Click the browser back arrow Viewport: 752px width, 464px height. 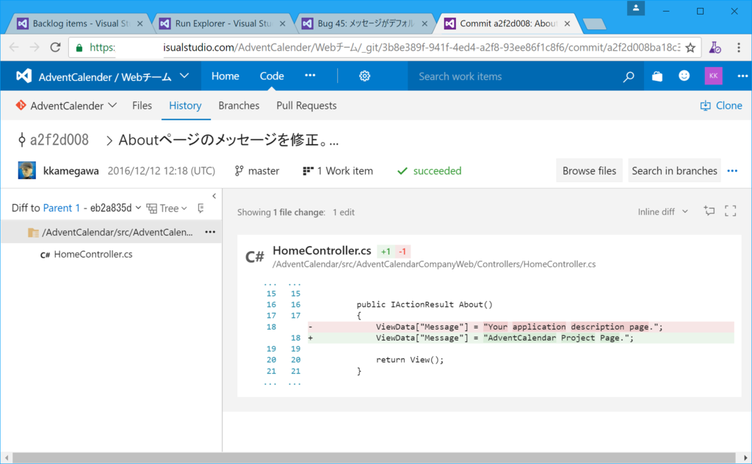(14, 47)
